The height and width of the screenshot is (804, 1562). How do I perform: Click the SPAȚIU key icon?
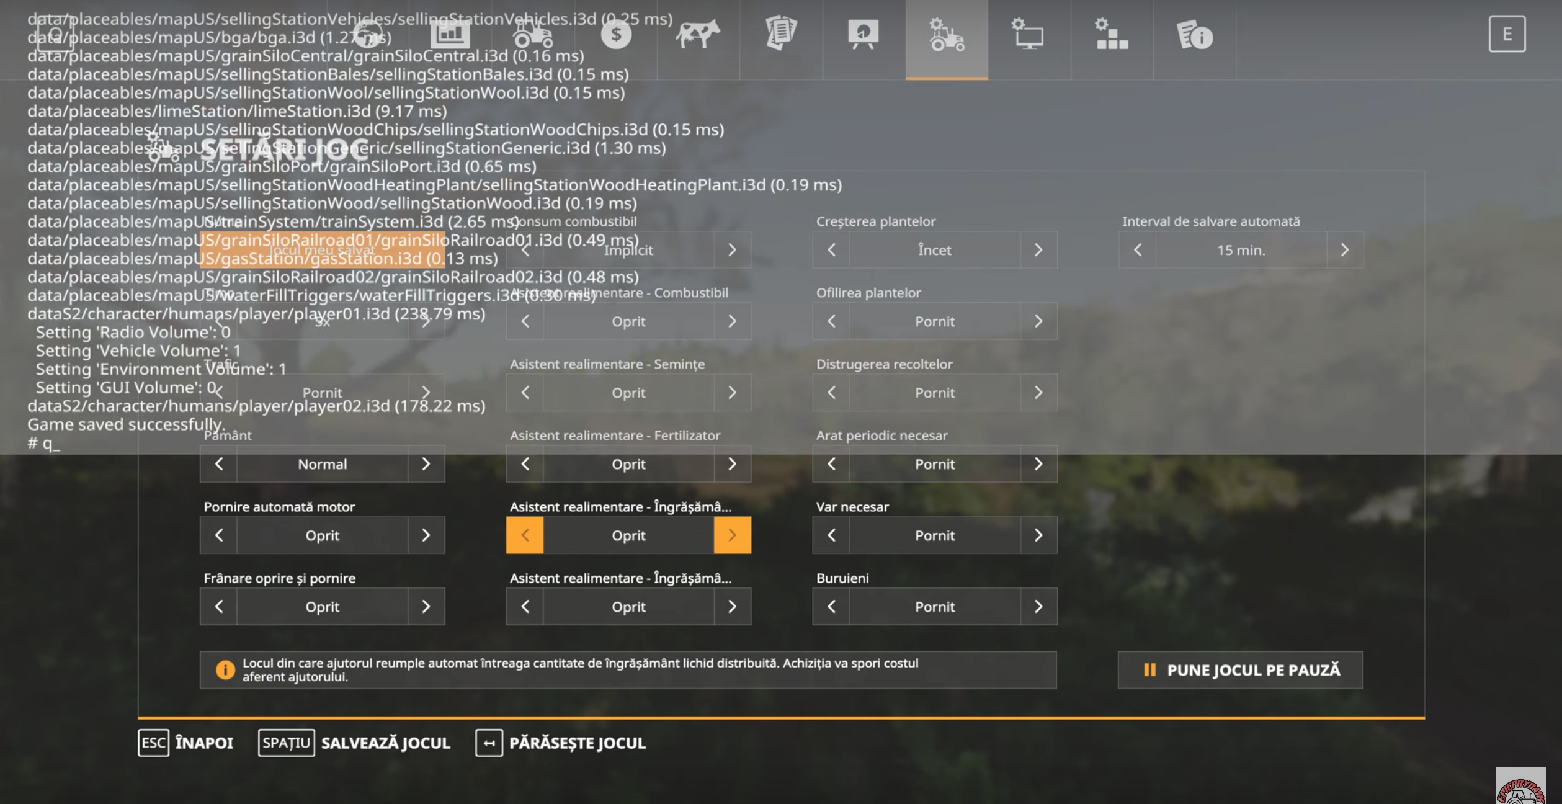[x=286, y=743]
